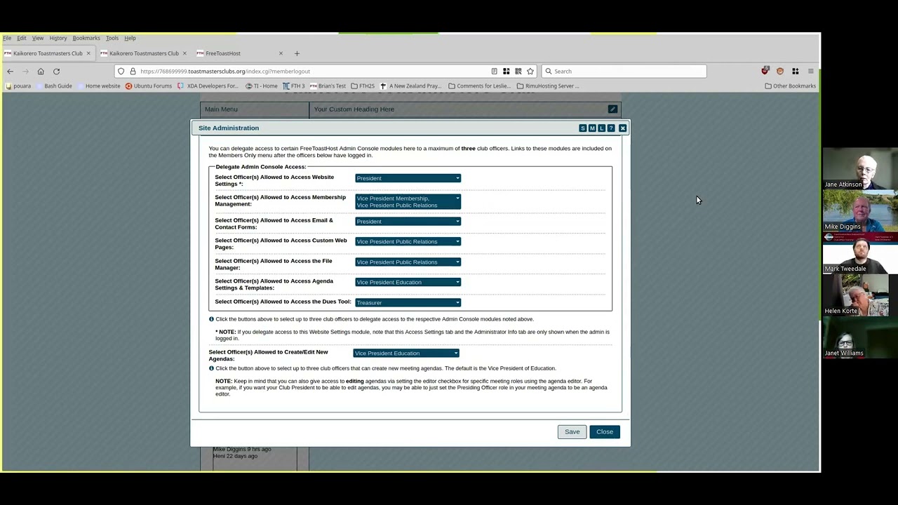Open Ubuntu Forums bookmark

pyautogui.click(x=148, y=86)
